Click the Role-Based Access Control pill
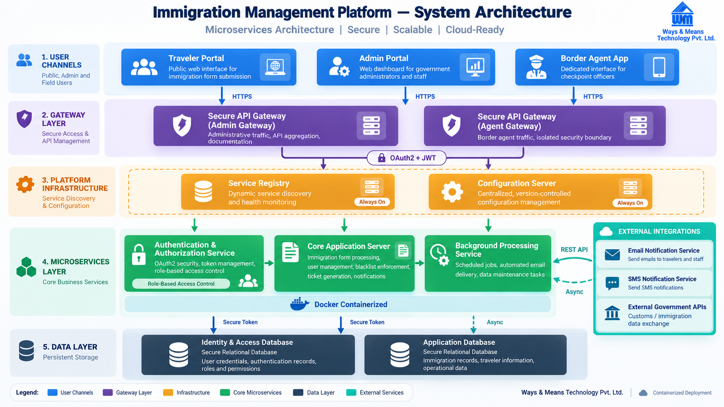This screenshot has height=407, width=724. (181, 284)
